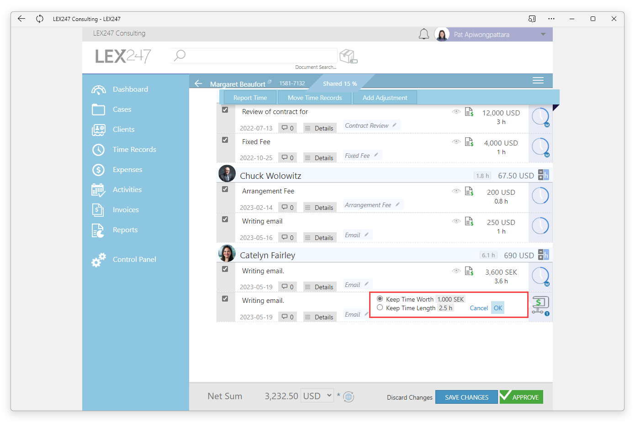Go back using arrow beside Margaret Beaufort
The height and width of the screenshot is (422, 635).
click(198, 83)
